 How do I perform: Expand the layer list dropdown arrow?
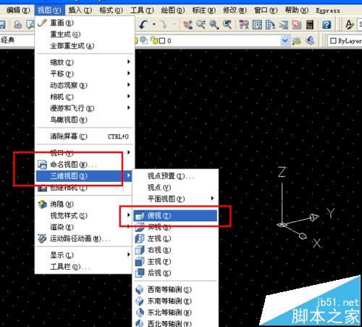pos(285,41)
